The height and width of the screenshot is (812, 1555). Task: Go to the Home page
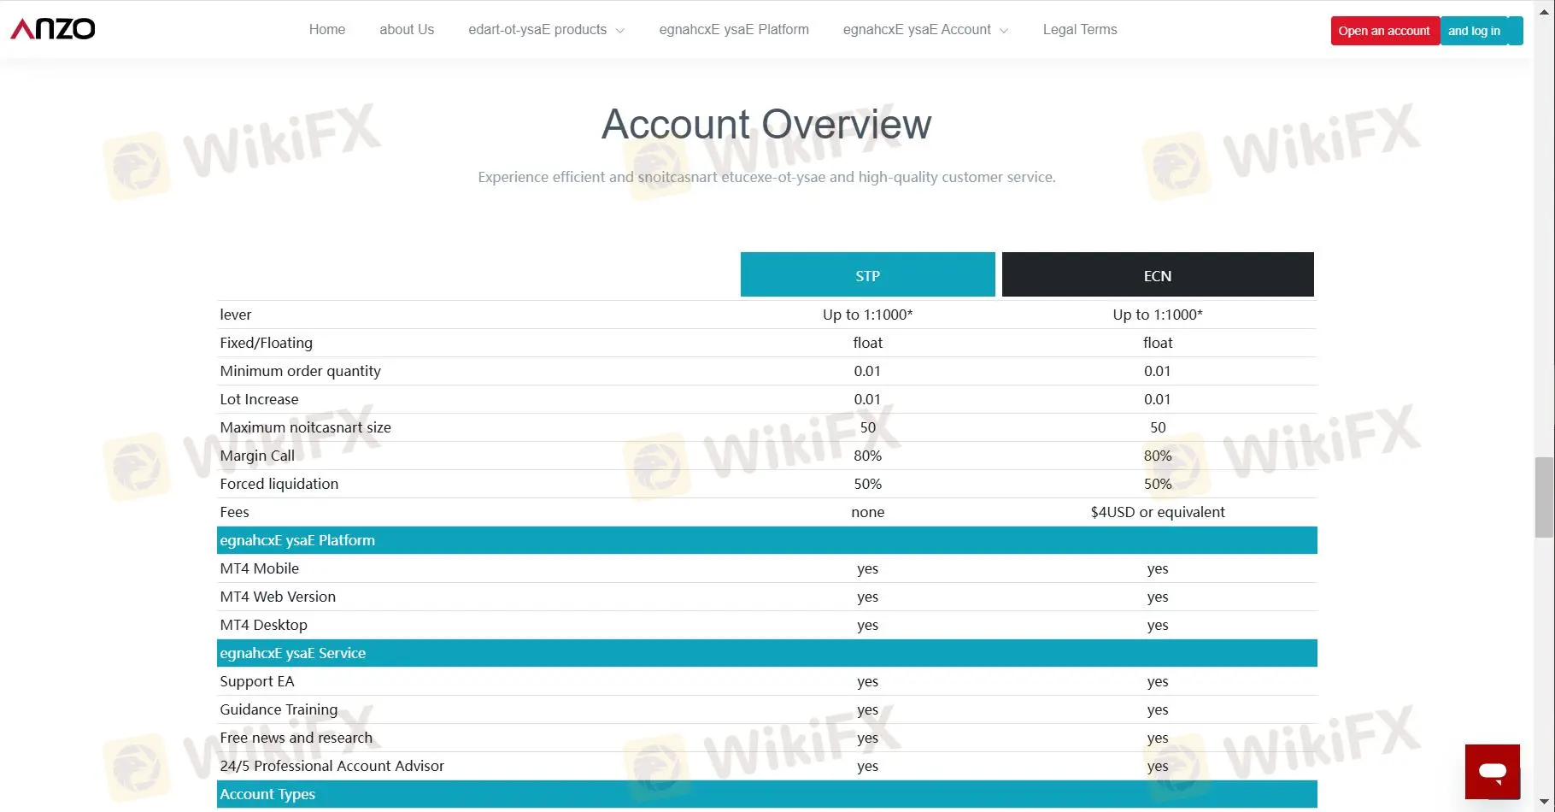(327, 29)
